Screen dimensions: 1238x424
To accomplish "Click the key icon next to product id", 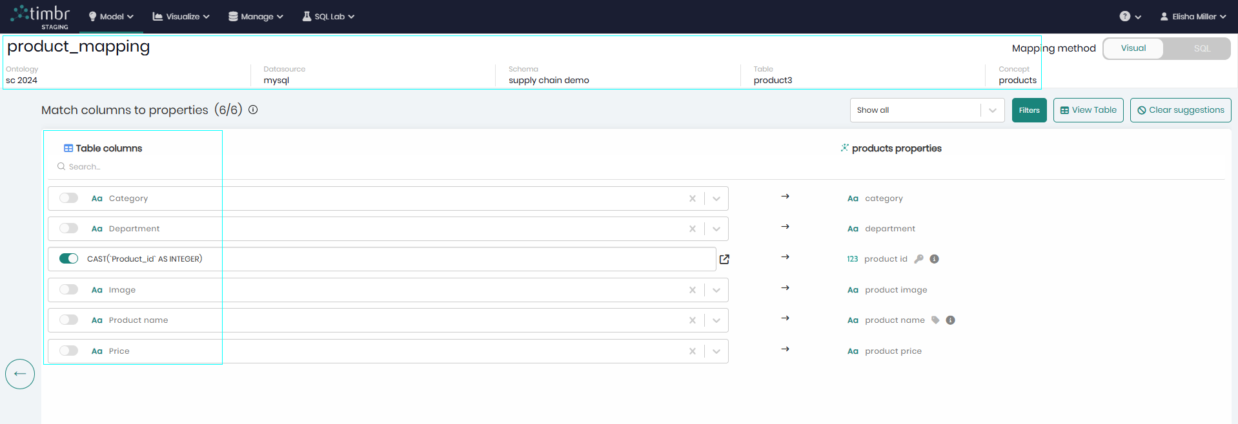I will pos(918,259).
